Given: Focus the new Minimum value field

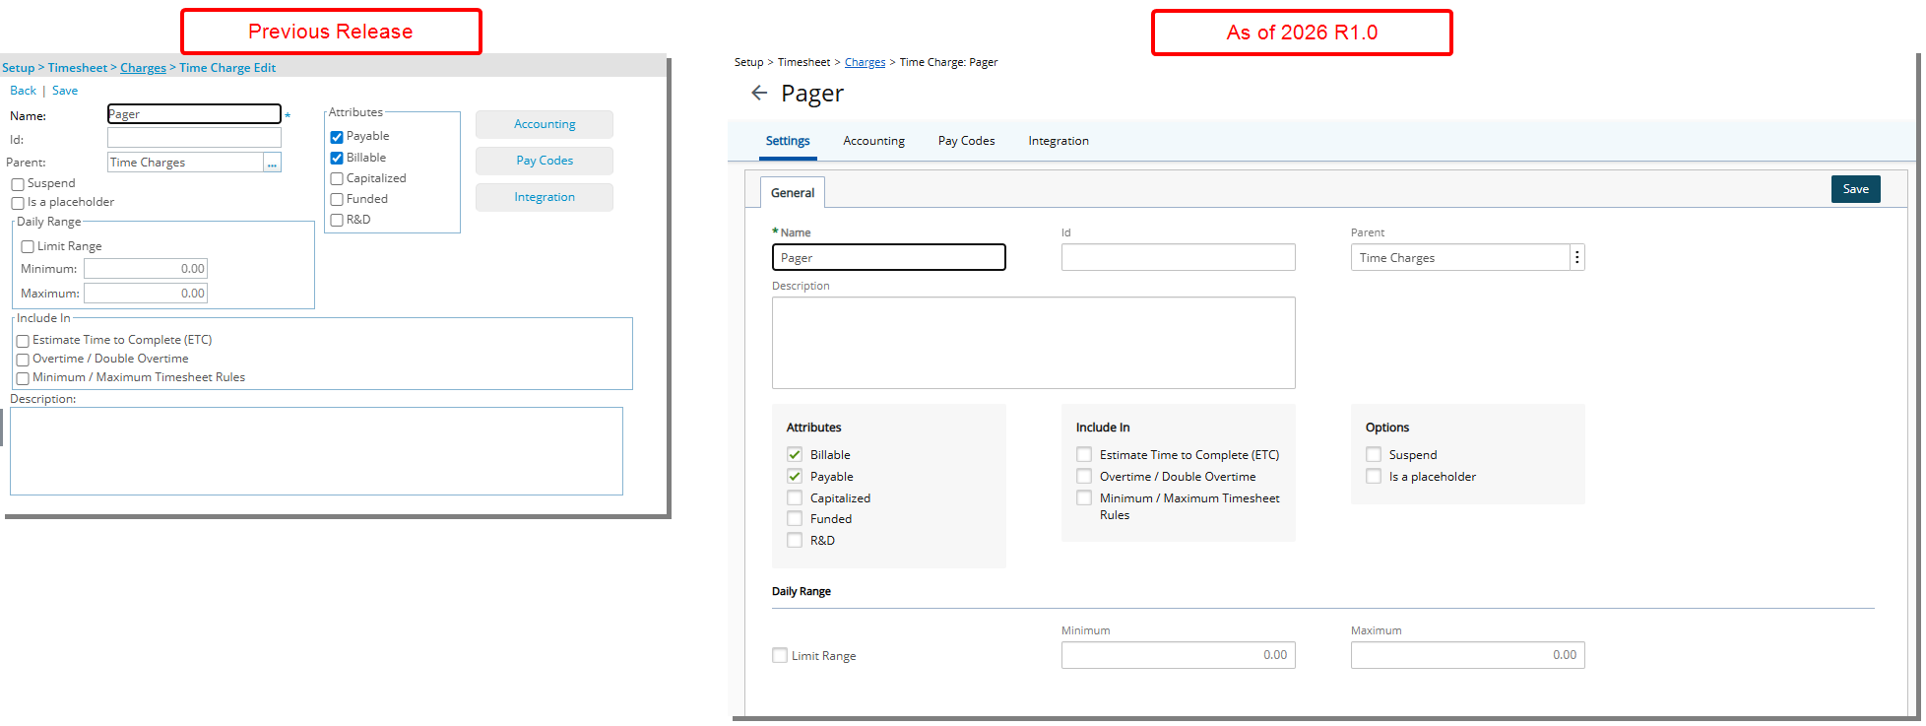Looking at the screenshot, I should tap(1178, 655).
